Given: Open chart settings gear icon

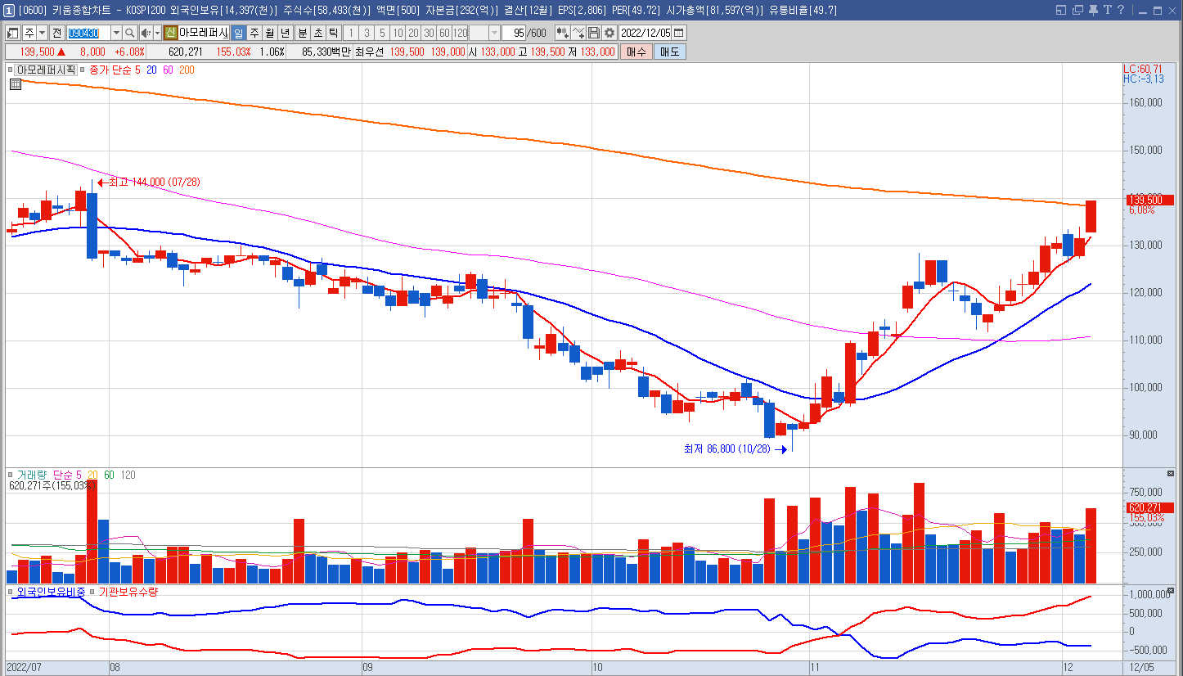Looking at the screenshot, I should 609,33.
